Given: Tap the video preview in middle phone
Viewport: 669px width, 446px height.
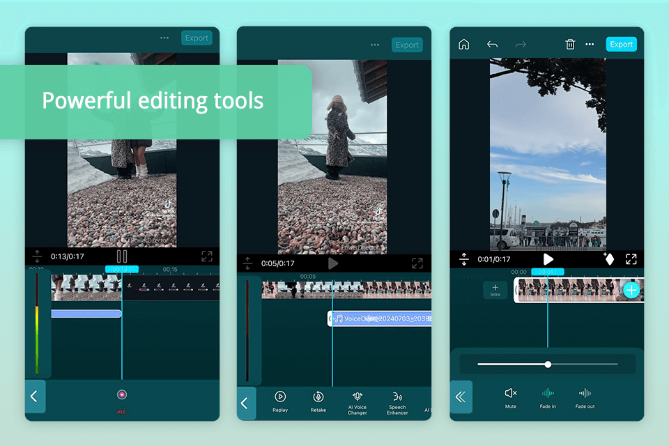Looking at the screenshot, I should pos(332,157).
